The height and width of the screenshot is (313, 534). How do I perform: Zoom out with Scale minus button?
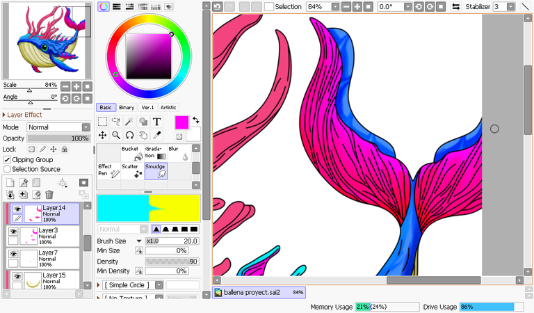click(65, 86)
